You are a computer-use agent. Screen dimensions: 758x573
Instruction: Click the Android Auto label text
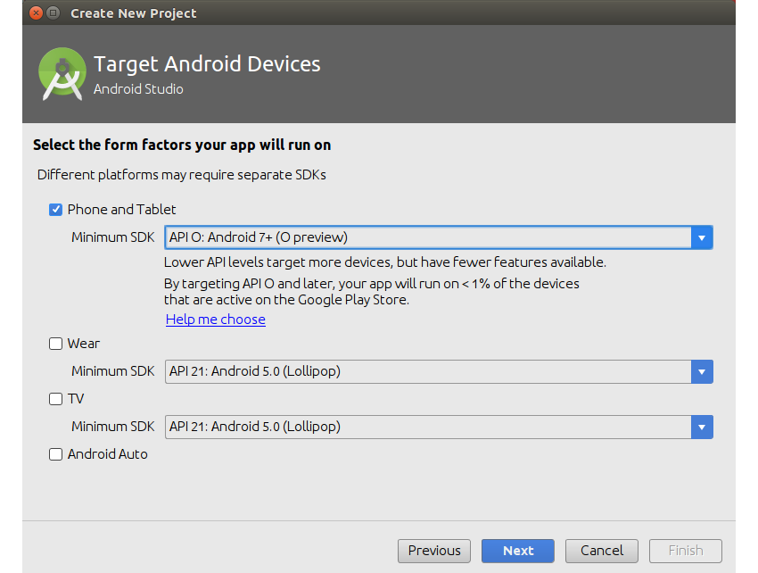pyautogui.click(x=108, y=454)
